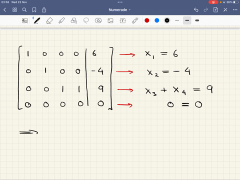Select the Shapes tool
The height and width of the screenshot is (180, 240).
click(x=74, y=20)
